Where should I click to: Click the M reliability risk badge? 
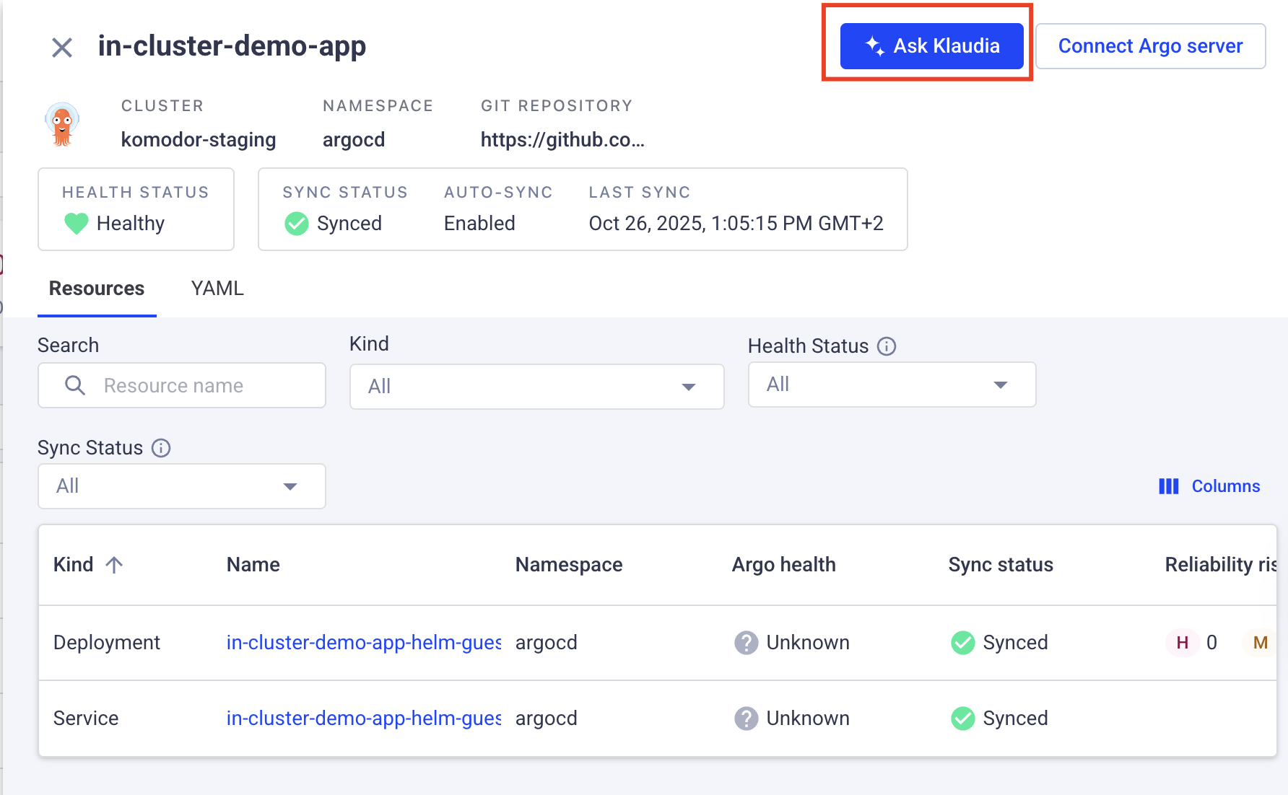[1260, 643]
